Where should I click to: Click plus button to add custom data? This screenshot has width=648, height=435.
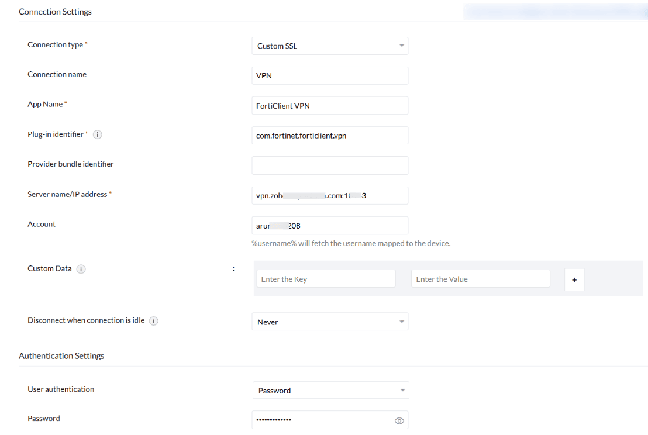[574, 280]
